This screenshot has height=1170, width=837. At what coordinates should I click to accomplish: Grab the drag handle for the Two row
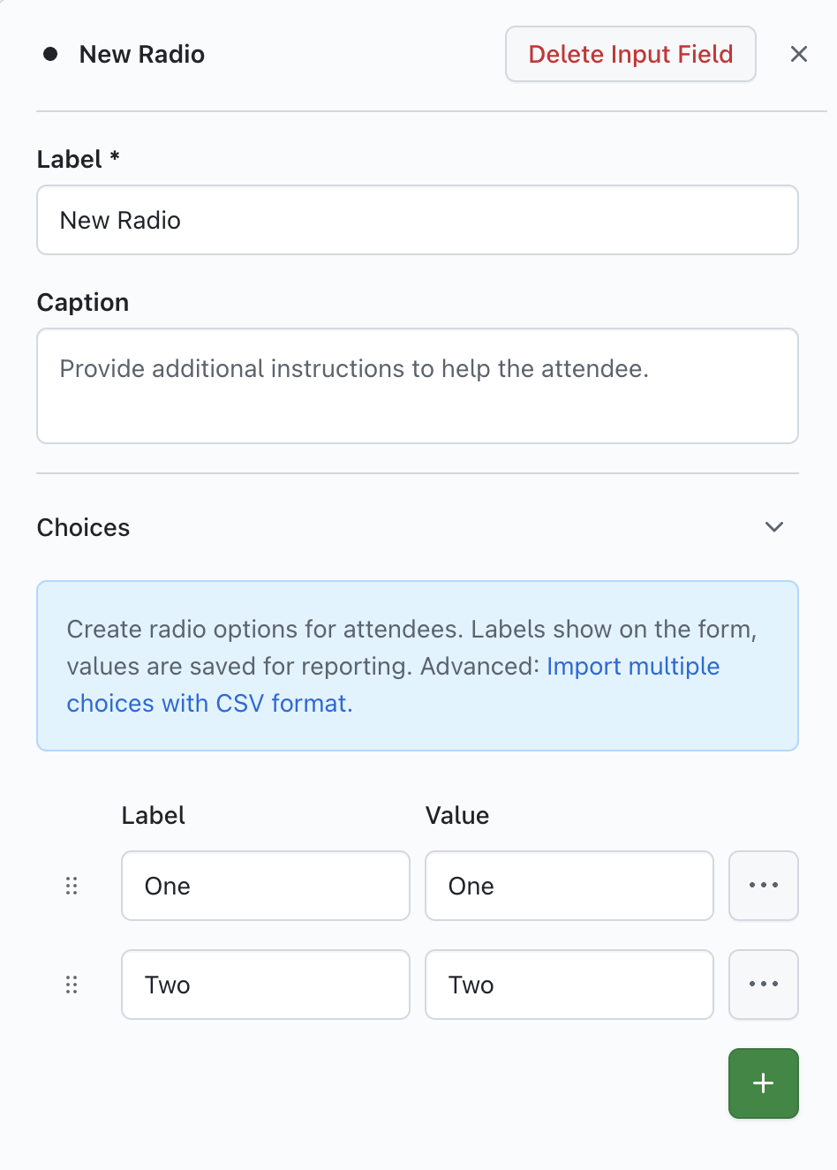72,985
